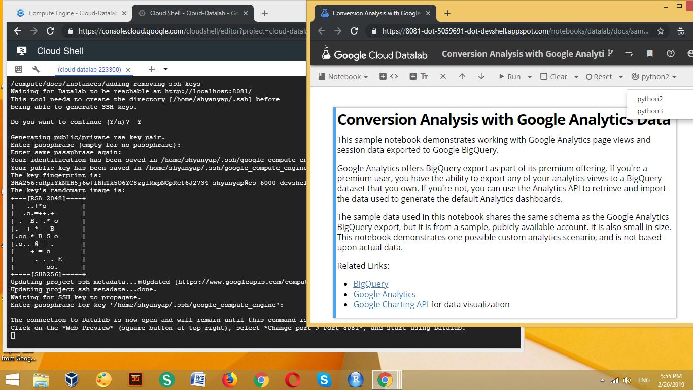The width and height of the screenshot is (693, 390).
Task: Go forward in the Cloud Shell browser window
Action: (x=34, y=31)
